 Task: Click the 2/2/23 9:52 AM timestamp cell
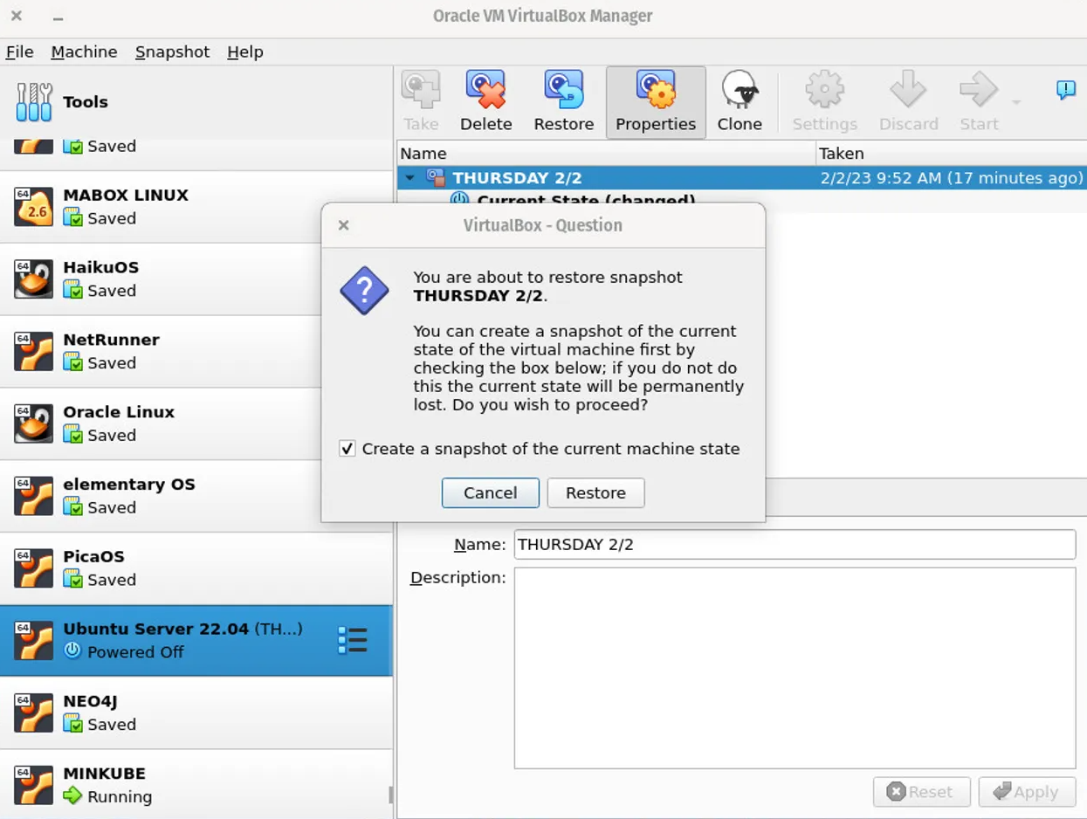(952, 178)
